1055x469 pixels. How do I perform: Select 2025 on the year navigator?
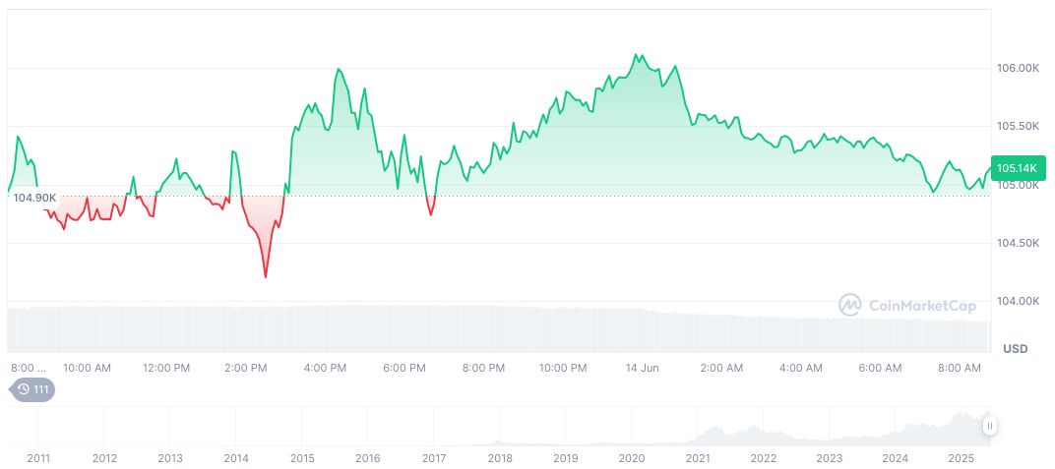click(x=961, y=458)
